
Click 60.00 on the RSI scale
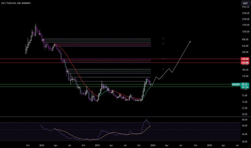coord(245,126)
